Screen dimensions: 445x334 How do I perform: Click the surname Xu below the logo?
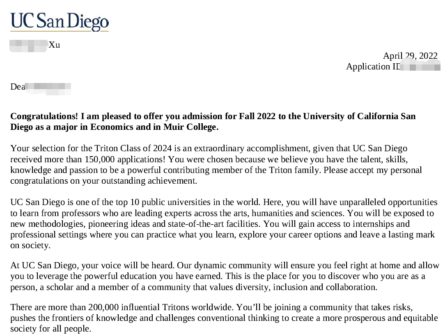[x=54, y=45]
